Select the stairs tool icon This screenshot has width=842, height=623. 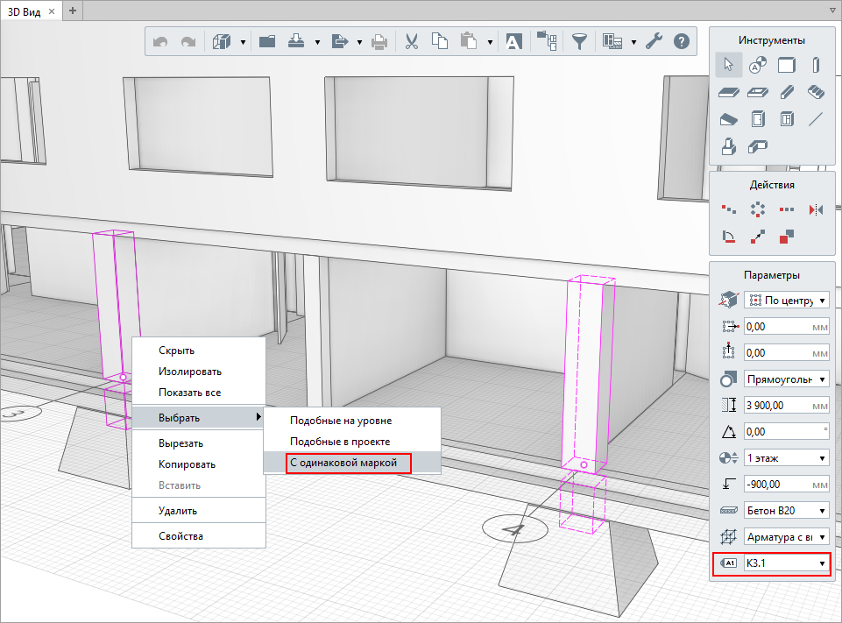tap(816, 91)
